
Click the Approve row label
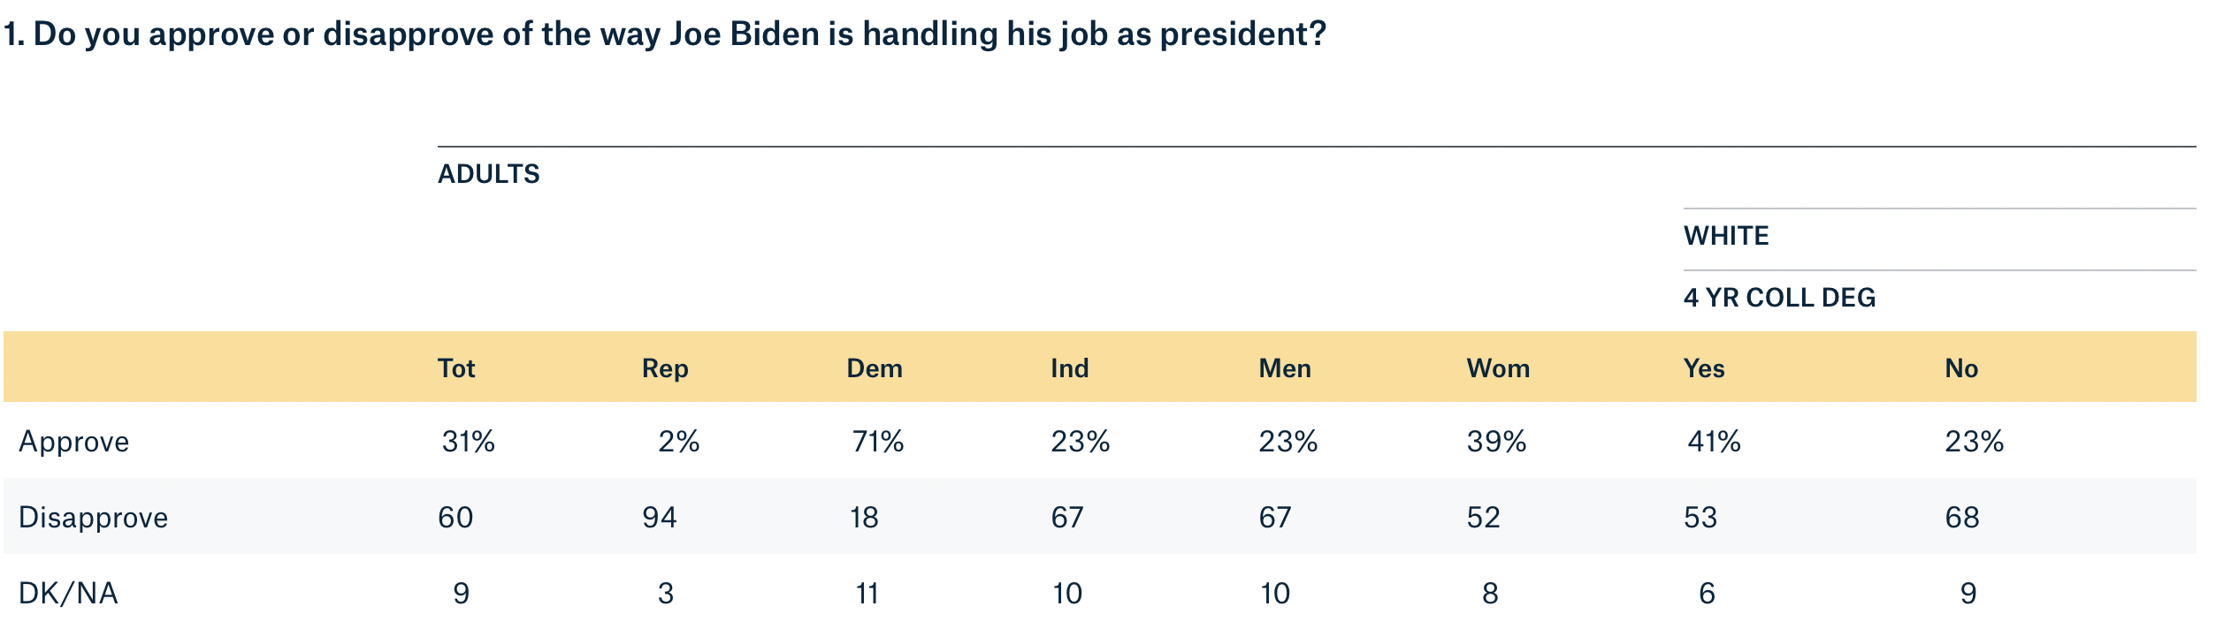pos(74,442)
